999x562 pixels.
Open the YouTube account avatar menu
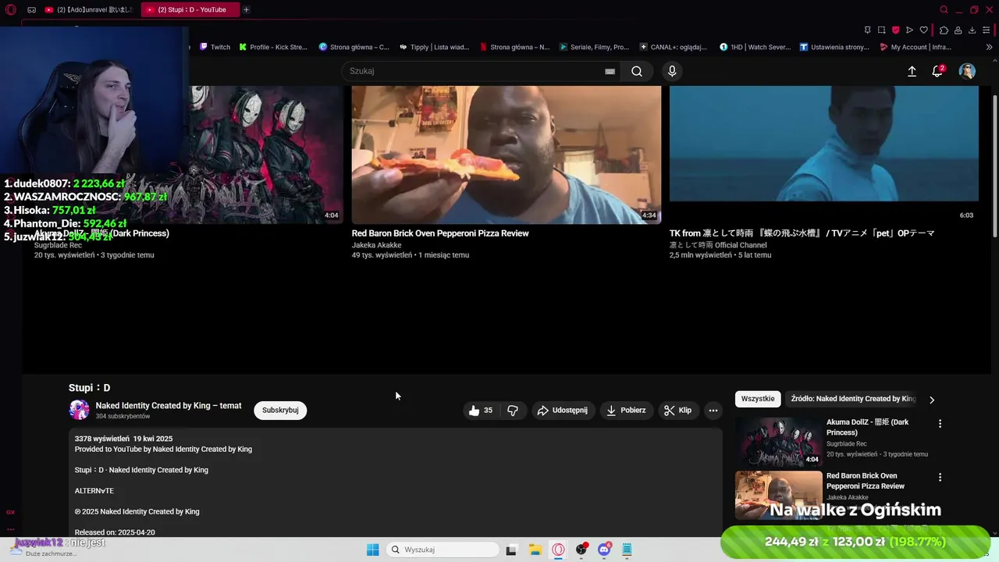967,71
